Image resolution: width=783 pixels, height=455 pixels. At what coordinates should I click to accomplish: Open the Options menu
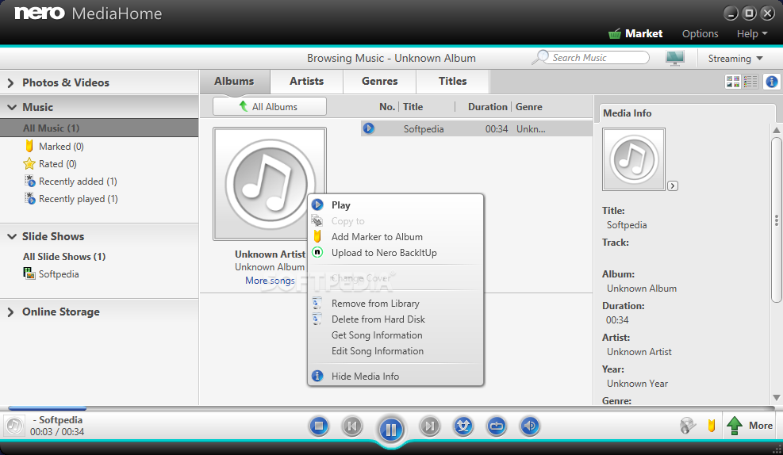pos(700,33)
